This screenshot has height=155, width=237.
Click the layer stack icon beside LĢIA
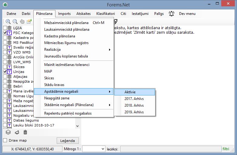click(9, 28)
